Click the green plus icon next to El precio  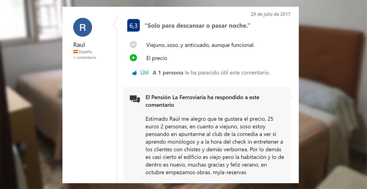click(133, 58)
